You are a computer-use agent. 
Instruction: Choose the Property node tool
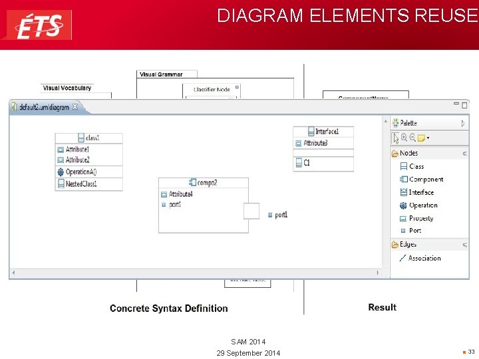(x=416, y=218)
